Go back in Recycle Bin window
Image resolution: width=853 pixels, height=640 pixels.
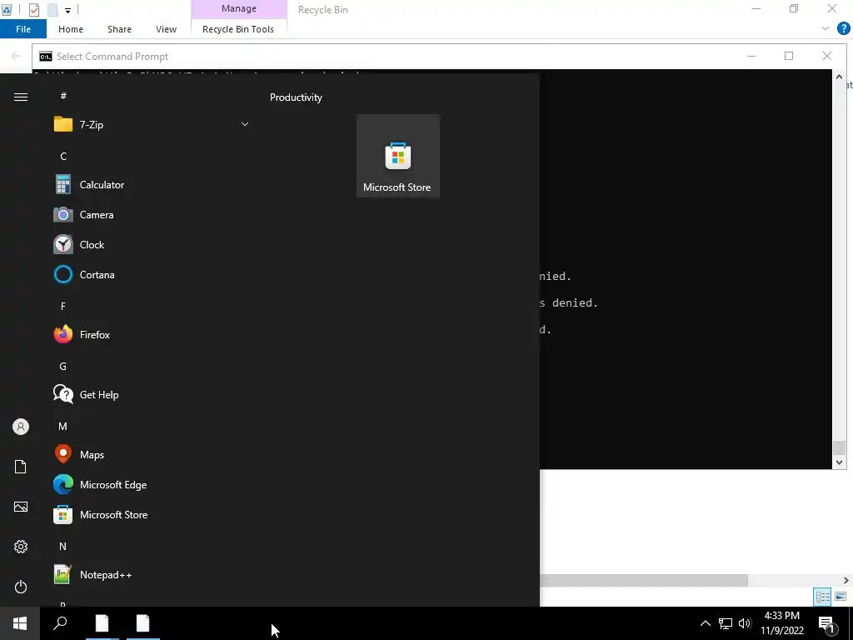pos(16,56)
